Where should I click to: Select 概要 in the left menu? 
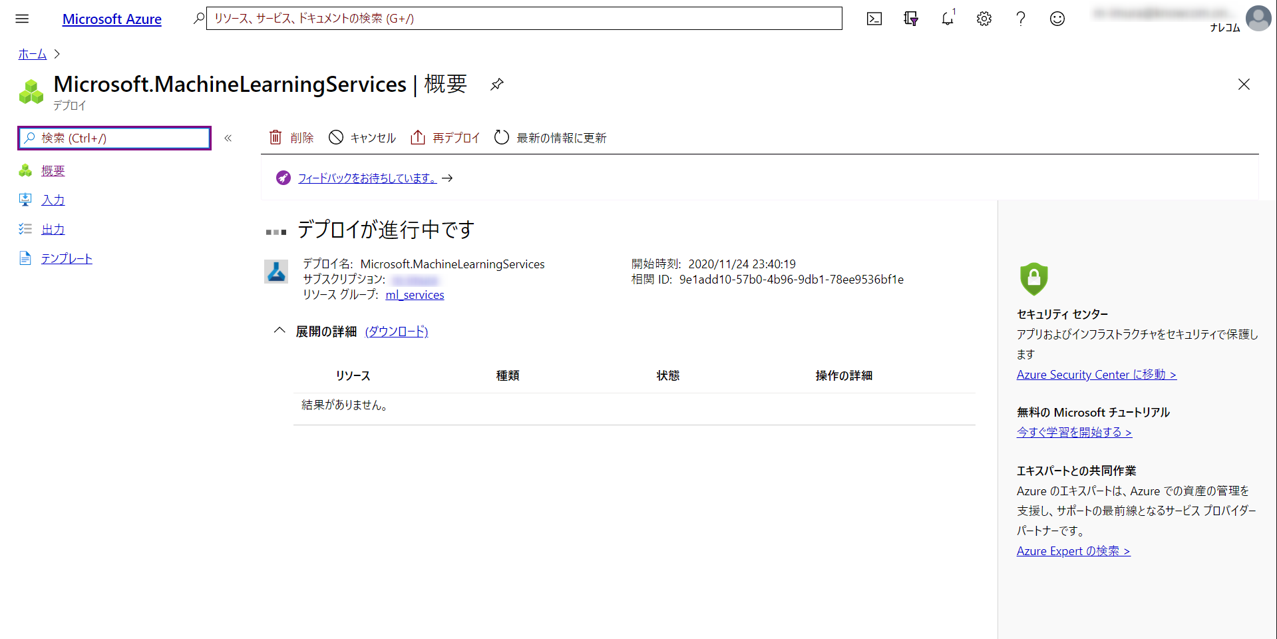(x=53, y=171)
